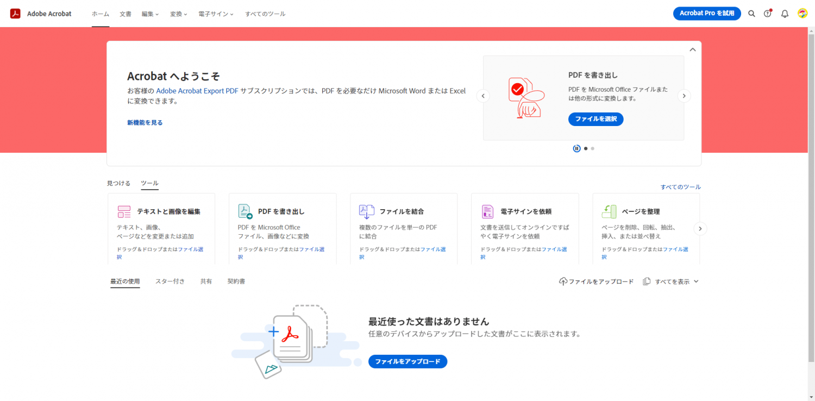The width and height of the screenshot is (815, 401).
Task: Click the ページを整理 tool icon
Action: coord(609,211)
